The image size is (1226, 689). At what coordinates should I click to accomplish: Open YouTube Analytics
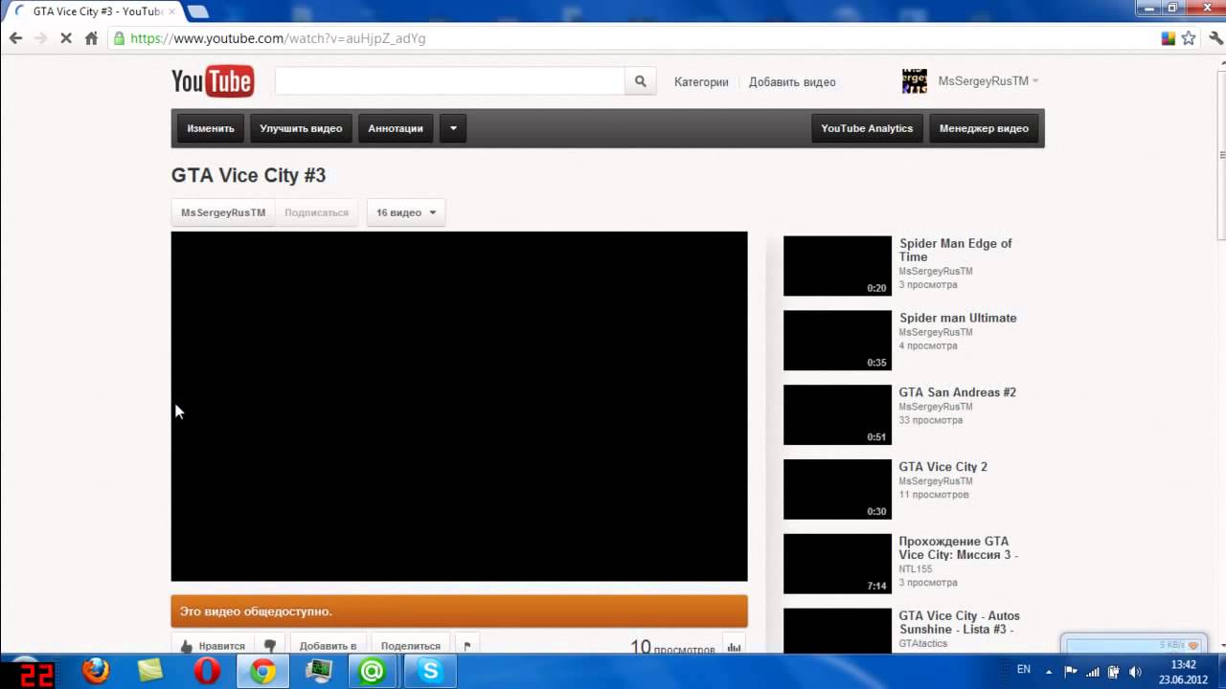point(867,128)
